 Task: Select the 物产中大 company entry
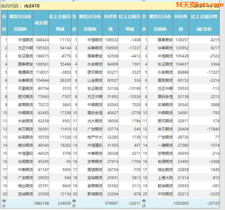click(x=95, y=137)
